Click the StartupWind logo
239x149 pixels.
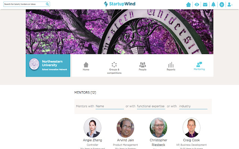(119, 4)
